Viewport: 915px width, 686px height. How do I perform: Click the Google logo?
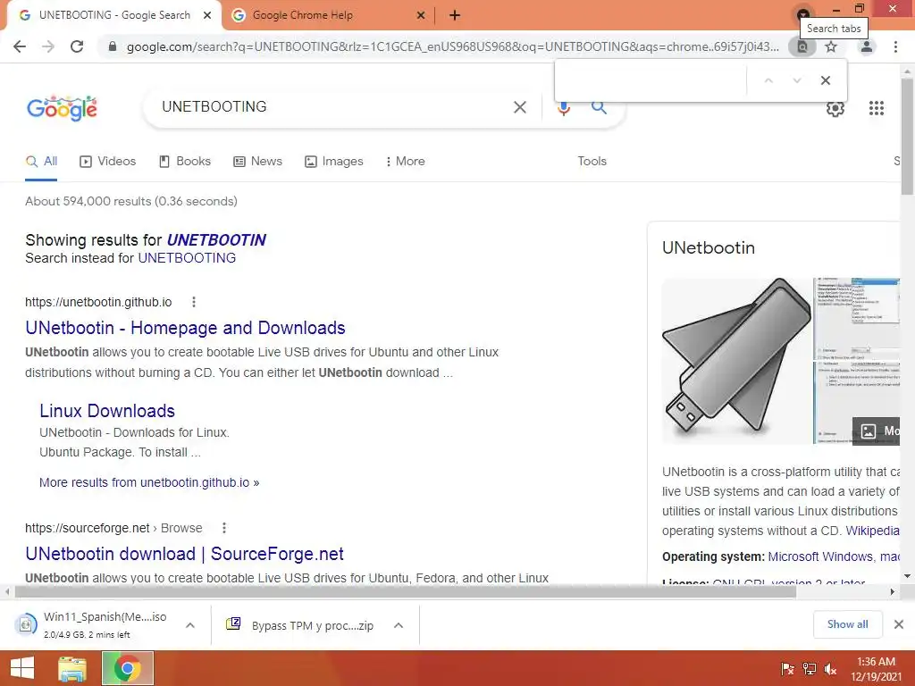click(62, 108)
